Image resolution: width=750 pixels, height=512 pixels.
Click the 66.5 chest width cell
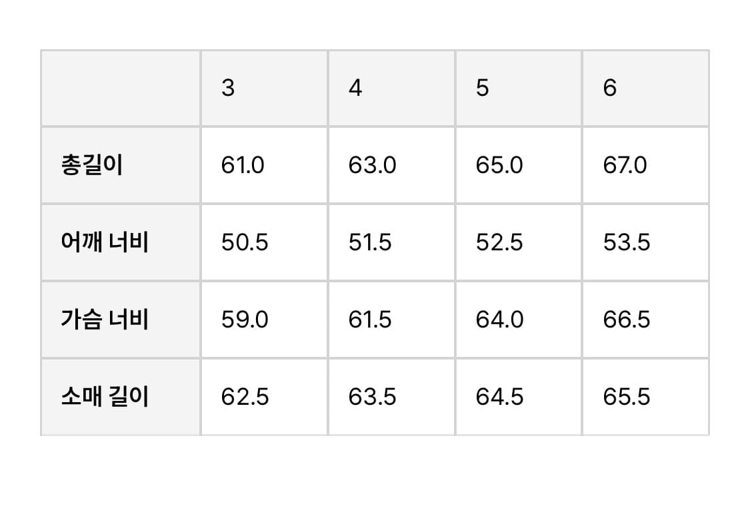627,320
